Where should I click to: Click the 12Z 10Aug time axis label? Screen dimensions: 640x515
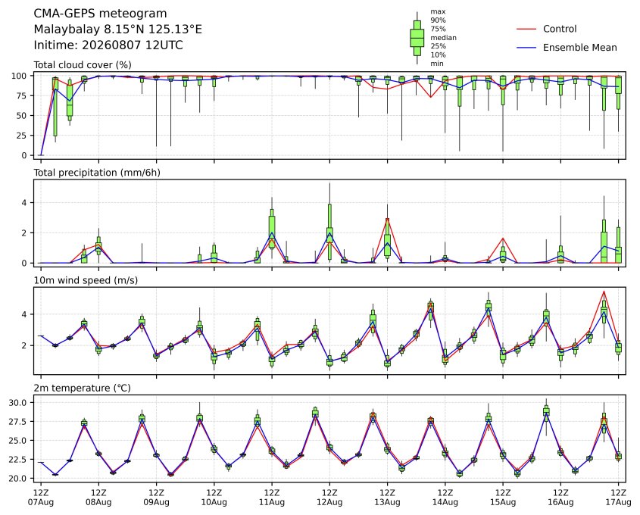click(x=214, y=497)
